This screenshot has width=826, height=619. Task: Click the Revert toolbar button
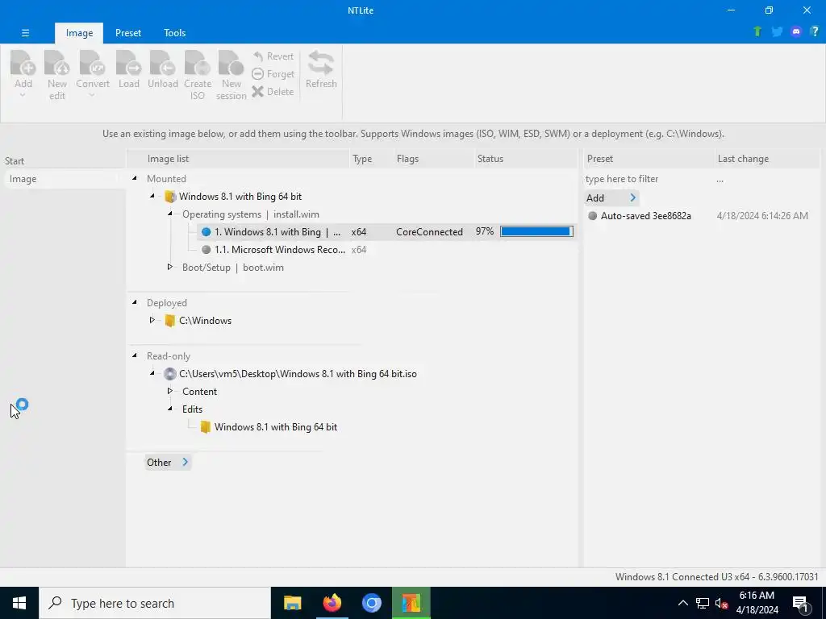point(273,56)
